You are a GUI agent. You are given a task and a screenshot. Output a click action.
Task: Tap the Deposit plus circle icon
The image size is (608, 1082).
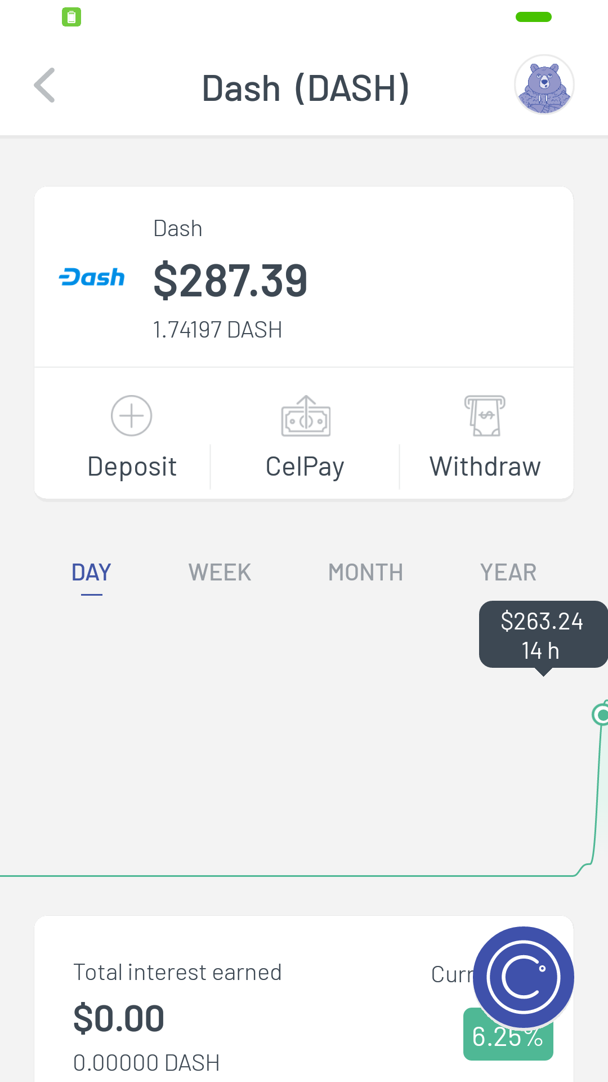click(132, 416)
